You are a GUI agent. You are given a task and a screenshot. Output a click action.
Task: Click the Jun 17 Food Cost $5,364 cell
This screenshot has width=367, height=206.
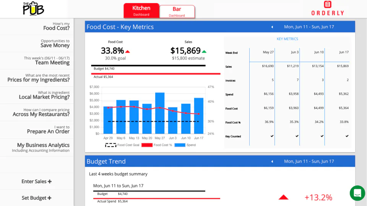[x=344, y=108]
